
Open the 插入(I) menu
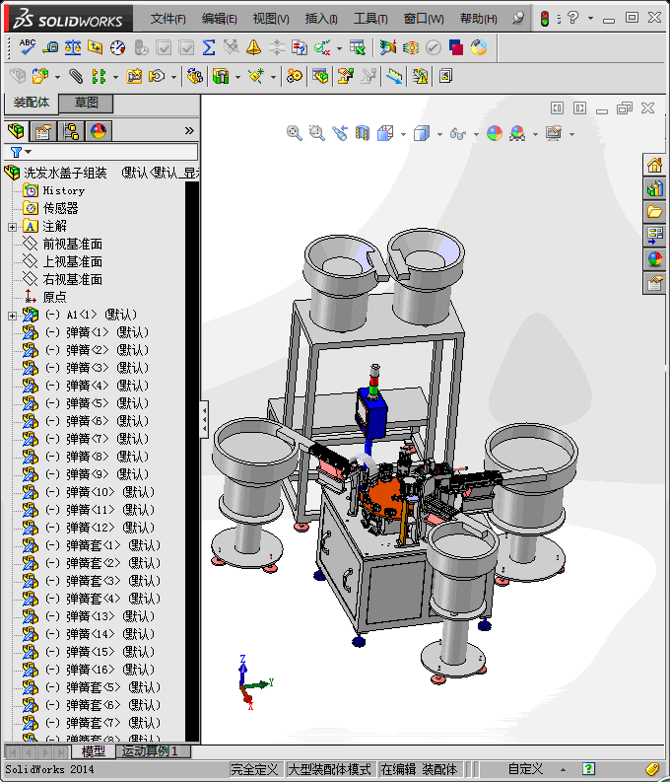(321, 19)
